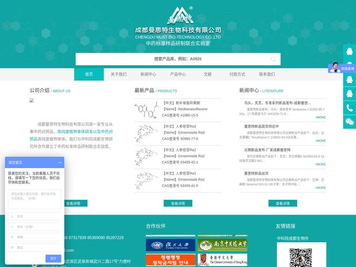This screenshot has width=356, height=267.
Task: Click CAS登录号 41060-15-5 text
Action: [180, 115]
